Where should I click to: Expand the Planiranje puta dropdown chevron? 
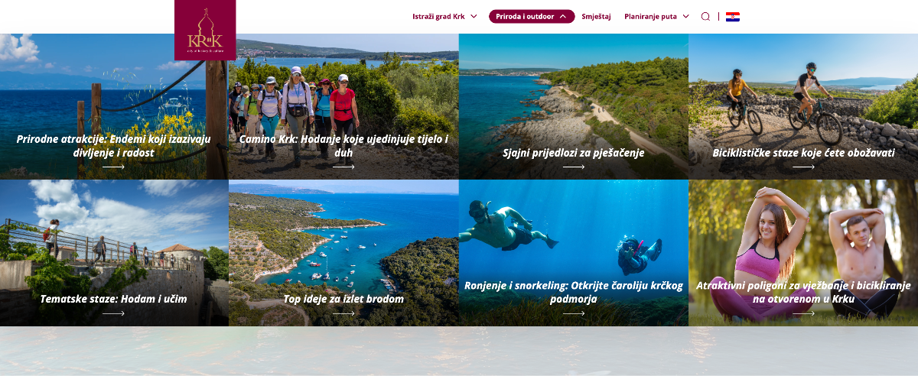coord(685,16)
